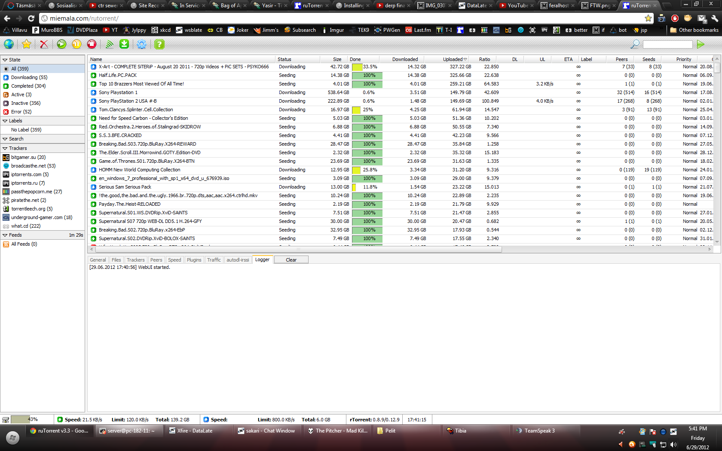Click the red X remove torrent icon
This screenshot has width=722, height=451.
(44, 44)
